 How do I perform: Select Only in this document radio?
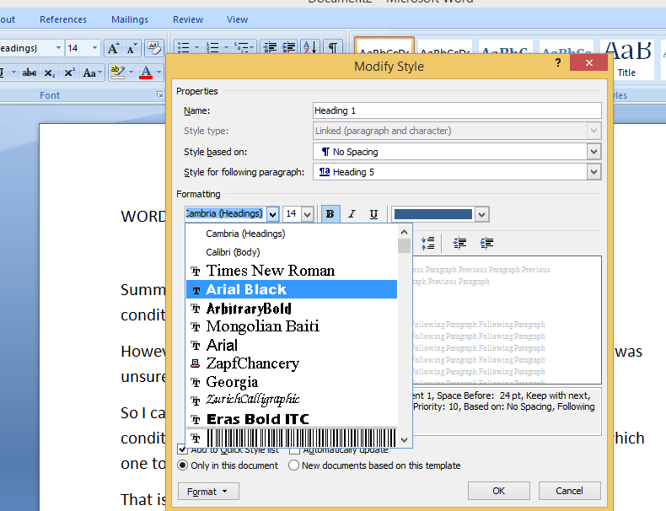pyautogui.click(x=182, y=465)
